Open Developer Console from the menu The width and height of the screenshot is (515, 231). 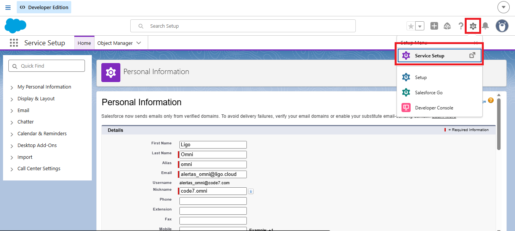(440, 108)
